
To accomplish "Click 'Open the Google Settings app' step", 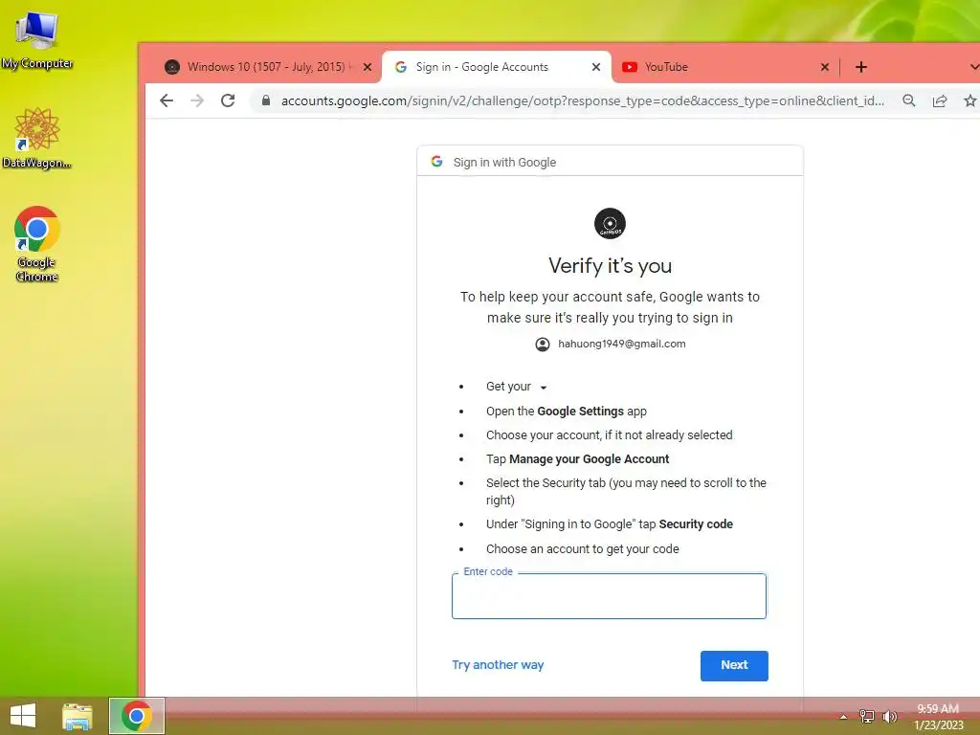I will 567,412.
